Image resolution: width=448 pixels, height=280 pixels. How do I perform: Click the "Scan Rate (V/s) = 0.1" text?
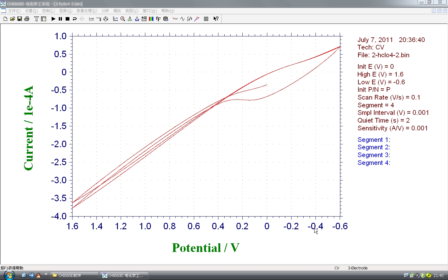click(389, 97)
